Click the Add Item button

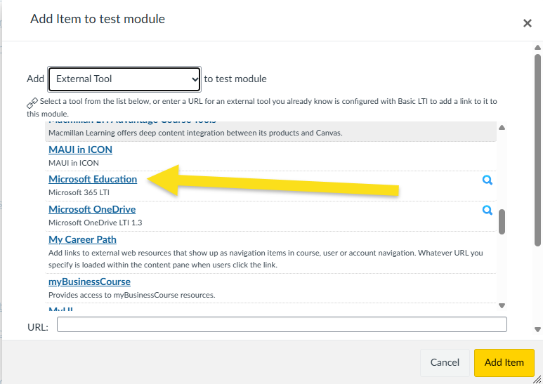pyautogui.click(x=504, y=362)
